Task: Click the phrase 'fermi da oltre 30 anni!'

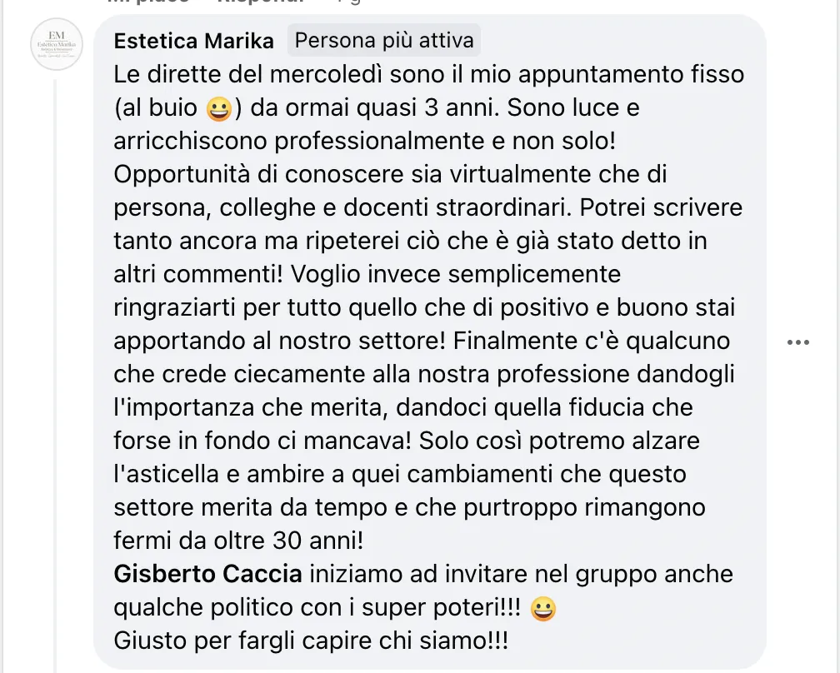Action: tap(238, 541)
